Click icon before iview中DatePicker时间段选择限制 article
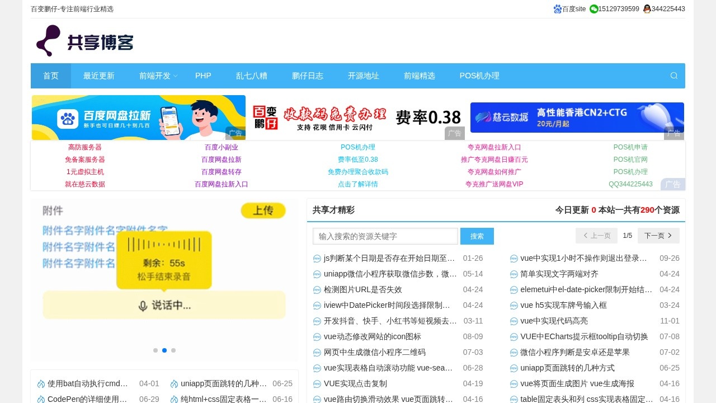 pos(317,306)
